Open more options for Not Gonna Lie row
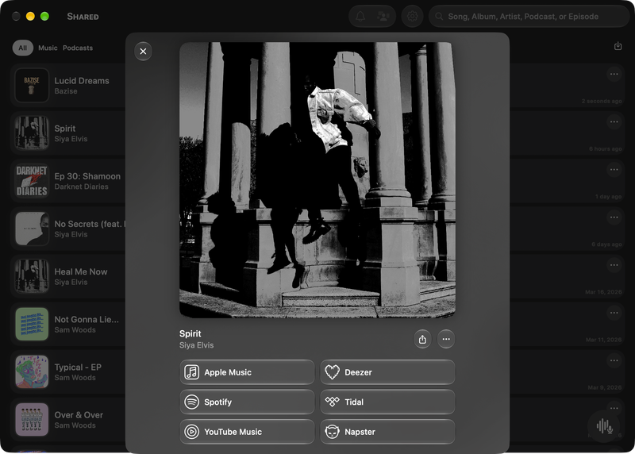 pos(614,313)
